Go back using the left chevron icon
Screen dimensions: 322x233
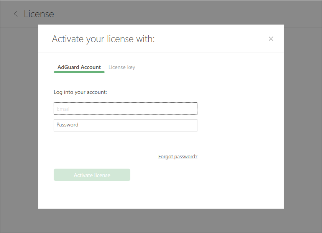point(16,14)
